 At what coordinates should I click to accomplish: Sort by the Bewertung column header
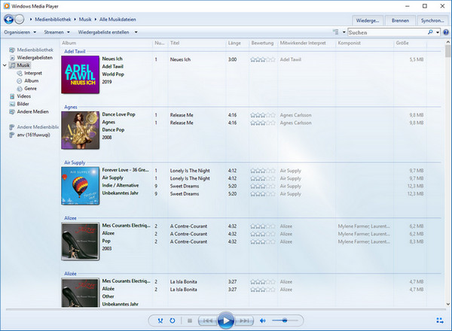click(263, 43)
